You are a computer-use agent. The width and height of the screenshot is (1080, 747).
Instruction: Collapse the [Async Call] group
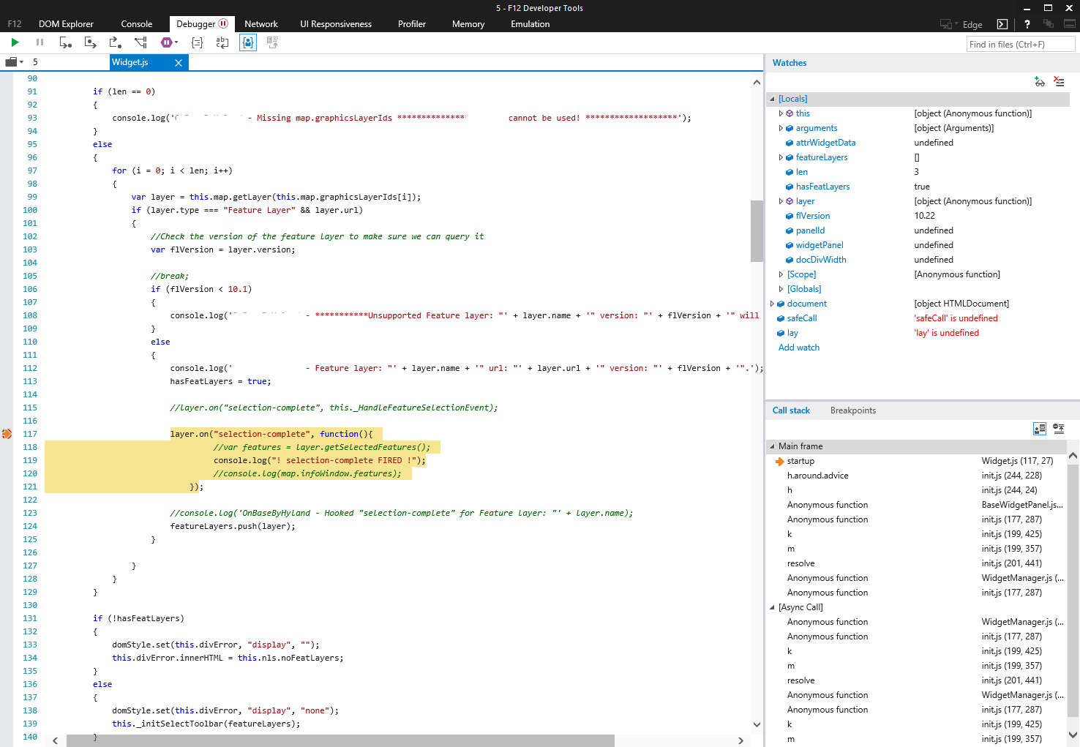[771, 607]
